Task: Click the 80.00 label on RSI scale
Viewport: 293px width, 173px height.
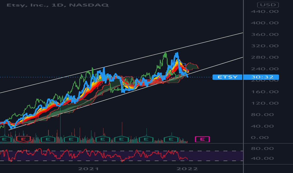Action: 263,148
